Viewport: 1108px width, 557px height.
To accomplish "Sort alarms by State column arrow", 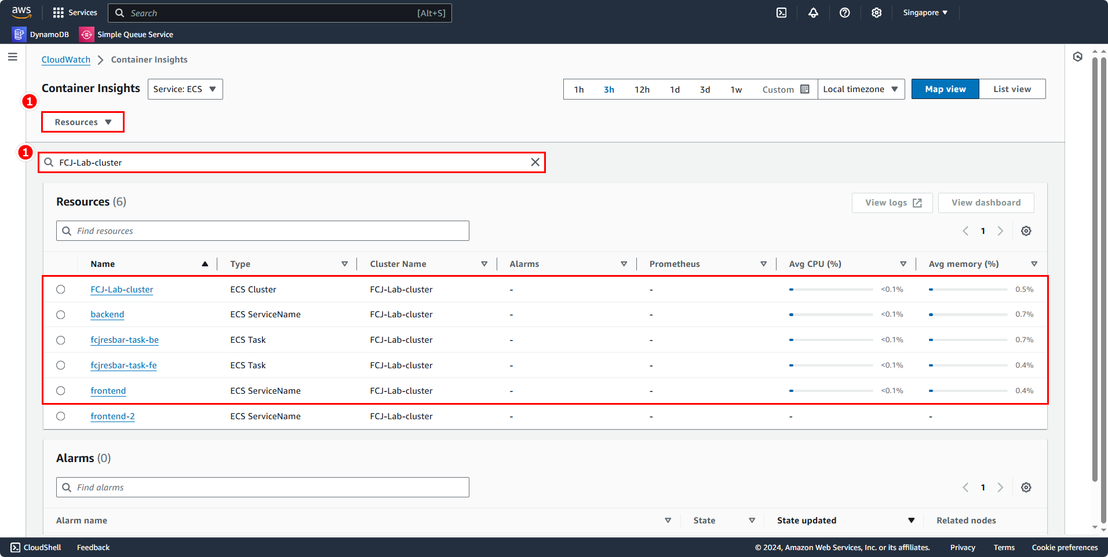I will click(752, 521).
